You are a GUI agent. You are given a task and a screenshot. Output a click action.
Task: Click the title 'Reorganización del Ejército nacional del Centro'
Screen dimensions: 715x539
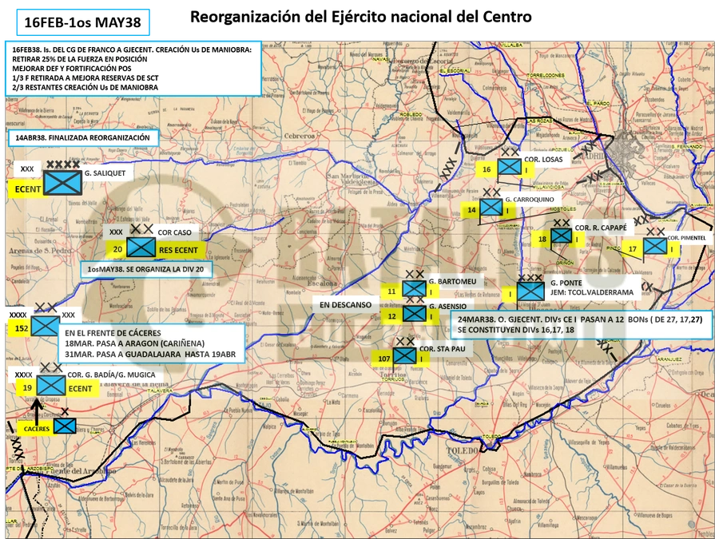tap(360, 17)
